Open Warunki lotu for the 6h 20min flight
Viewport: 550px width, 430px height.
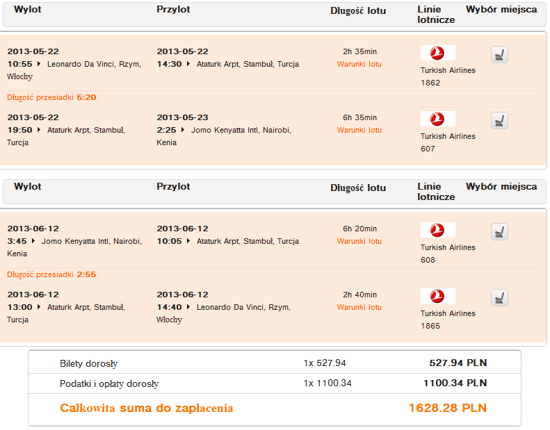(x=359, y=241)
